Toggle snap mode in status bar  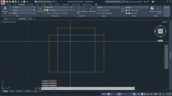point(112,94)
